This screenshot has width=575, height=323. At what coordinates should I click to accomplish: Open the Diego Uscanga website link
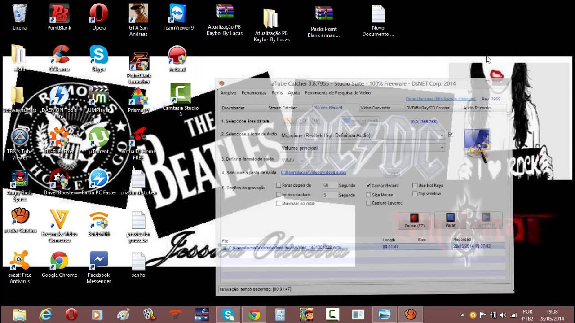click(x=440, y=99)
